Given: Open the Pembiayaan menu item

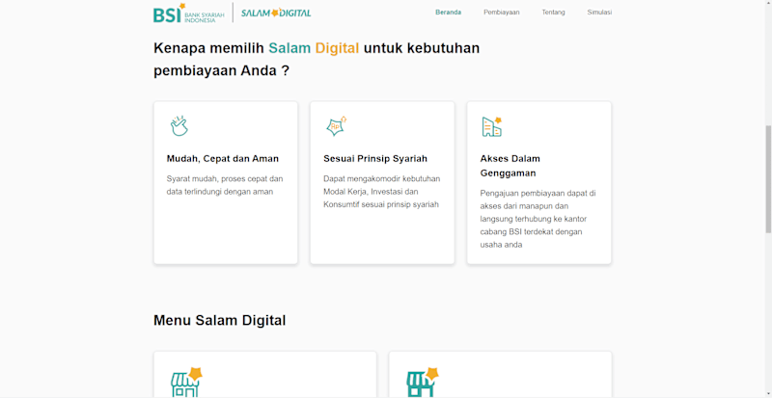Looking at the screenshot, I should click(x=501, y=13).
